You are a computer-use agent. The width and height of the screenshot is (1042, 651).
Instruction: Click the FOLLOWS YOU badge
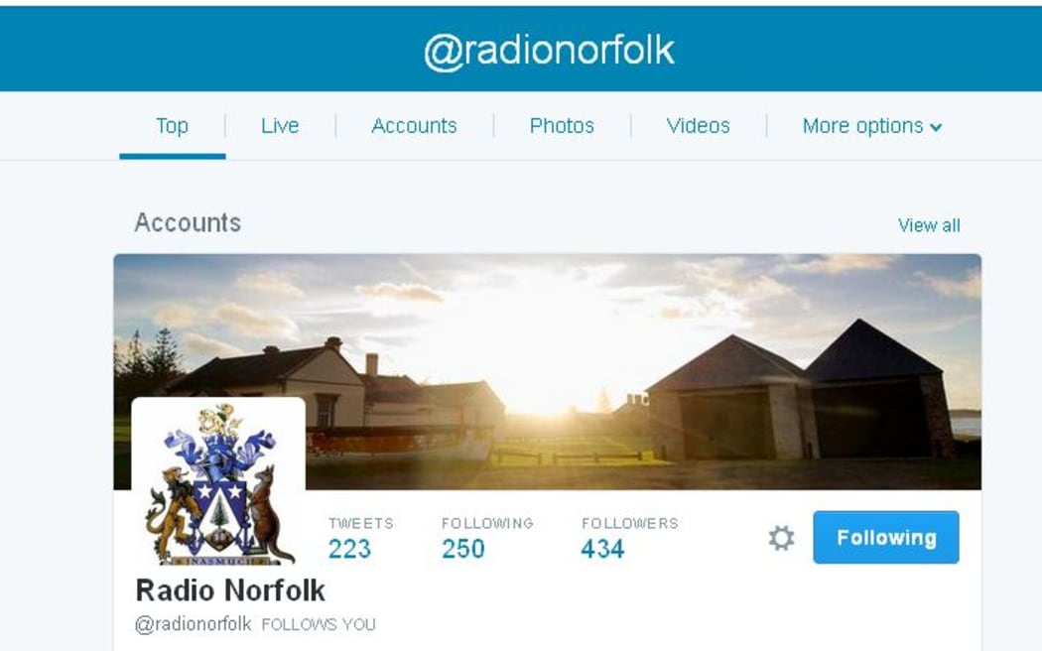(319, 625)
